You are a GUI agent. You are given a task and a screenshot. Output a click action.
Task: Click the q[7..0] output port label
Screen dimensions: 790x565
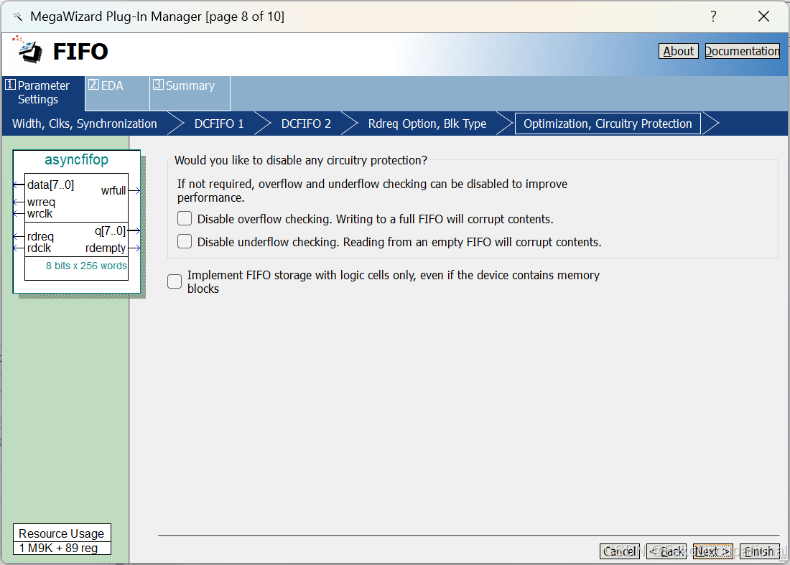pos(110,231)
